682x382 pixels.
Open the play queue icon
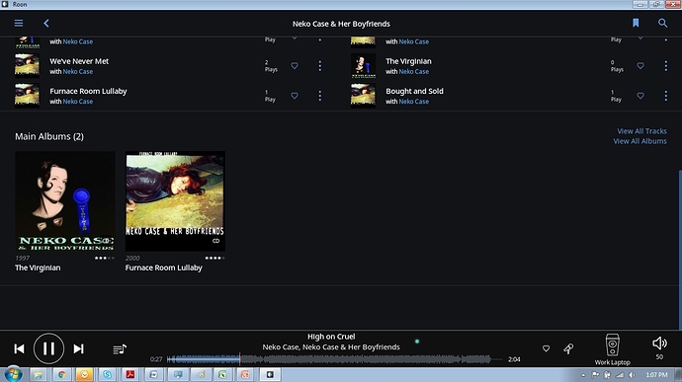click(x=120, y=349)
